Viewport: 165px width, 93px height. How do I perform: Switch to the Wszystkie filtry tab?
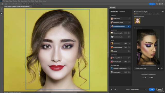pos(114,11)
